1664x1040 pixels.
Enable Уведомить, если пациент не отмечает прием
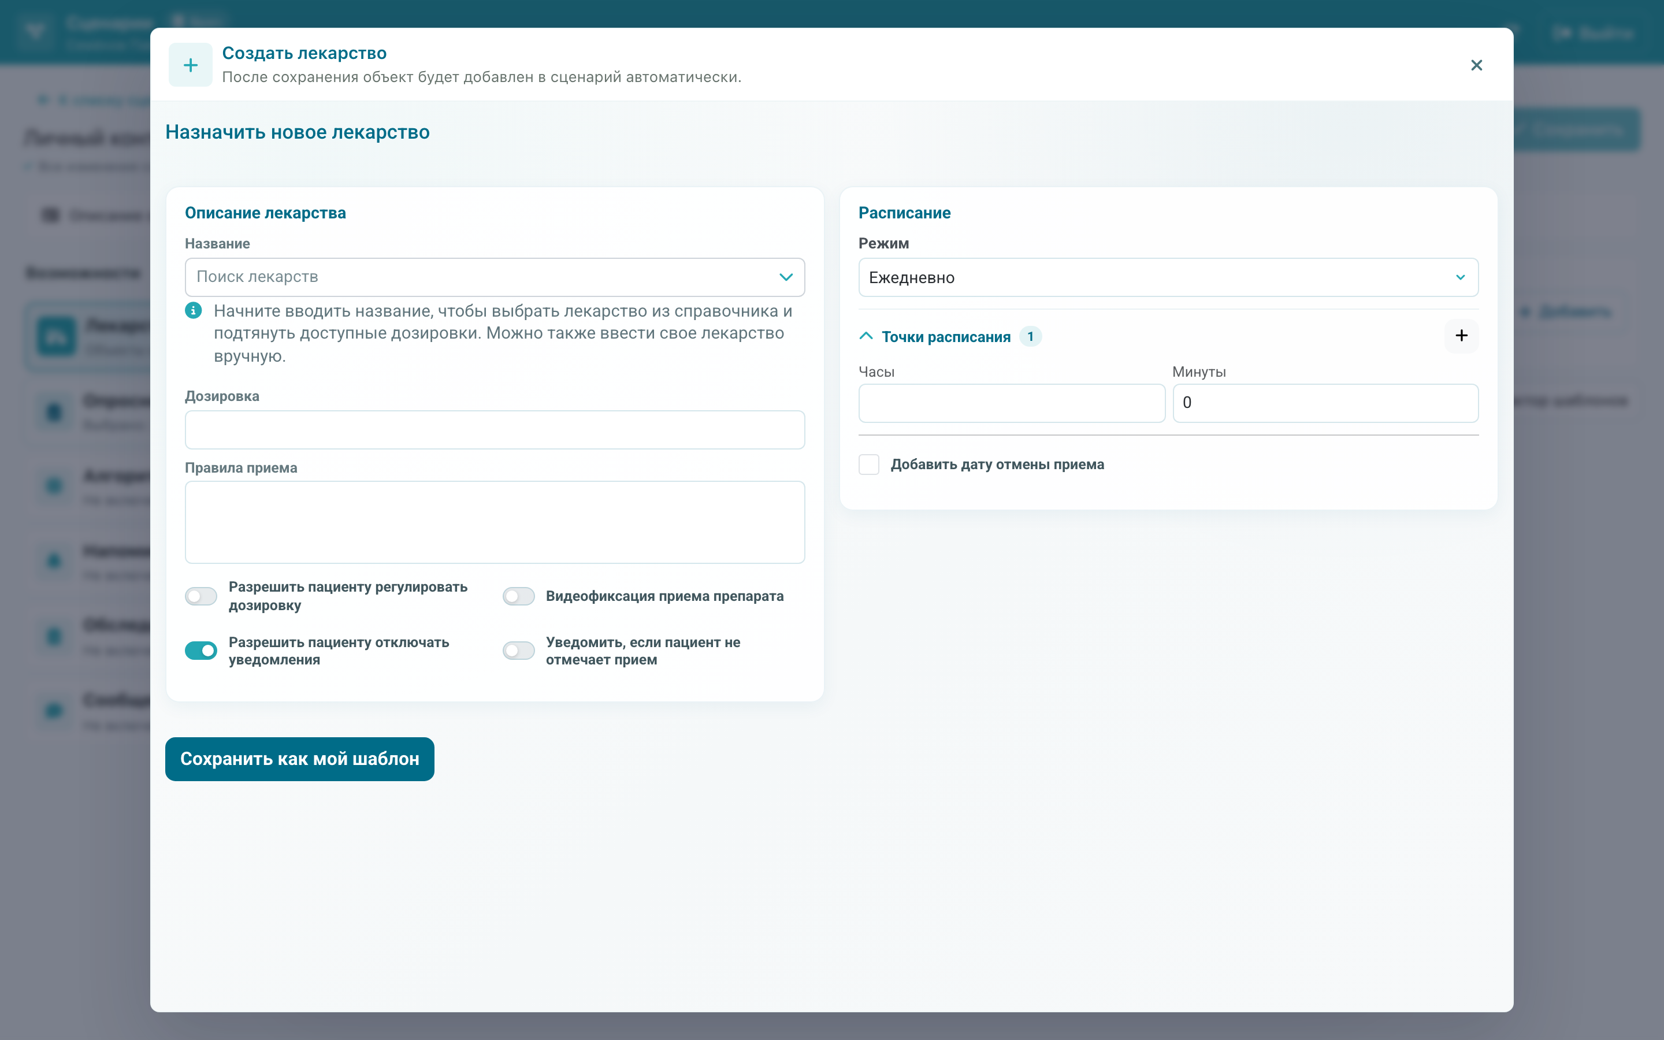click(x=518, y=651)
